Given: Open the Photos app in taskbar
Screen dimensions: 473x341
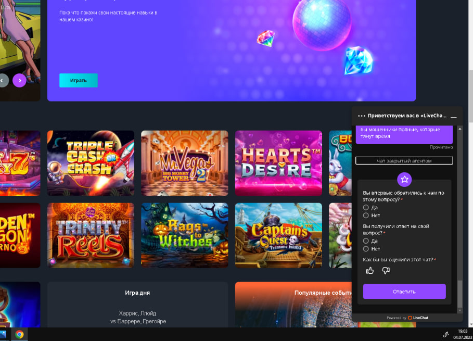Looking at the screenshot, I should (x=3, y=334).
